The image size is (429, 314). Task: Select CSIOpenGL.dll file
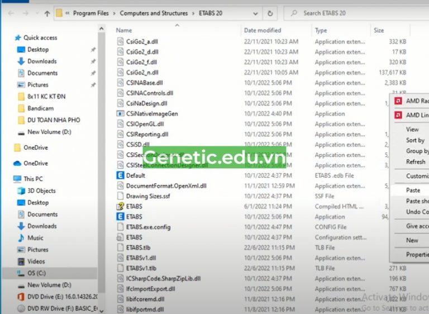pyautogui.click(x=145, y=124)
